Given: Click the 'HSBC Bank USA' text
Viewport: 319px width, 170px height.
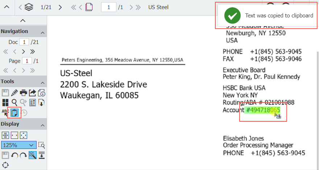Looking at the screenshot, I should click(244, 88).
